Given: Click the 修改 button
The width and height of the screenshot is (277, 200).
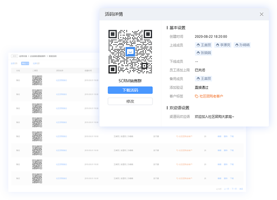Looking at the screenshot, I should tap(130, 101).
